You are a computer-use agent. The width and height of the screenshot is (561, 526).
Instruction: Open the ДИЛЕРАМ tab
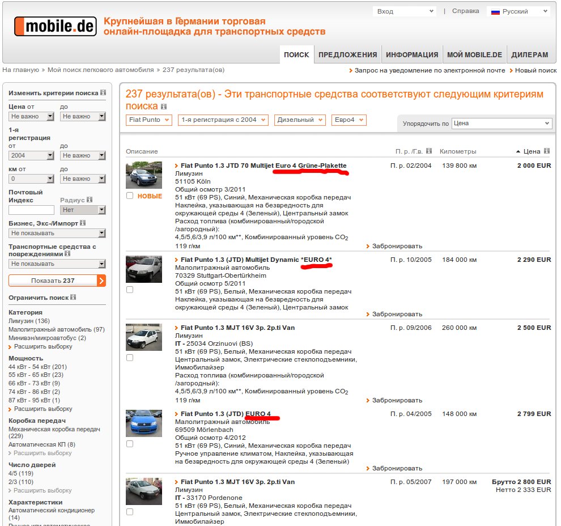pyautogui.click(x=529, y=55)
